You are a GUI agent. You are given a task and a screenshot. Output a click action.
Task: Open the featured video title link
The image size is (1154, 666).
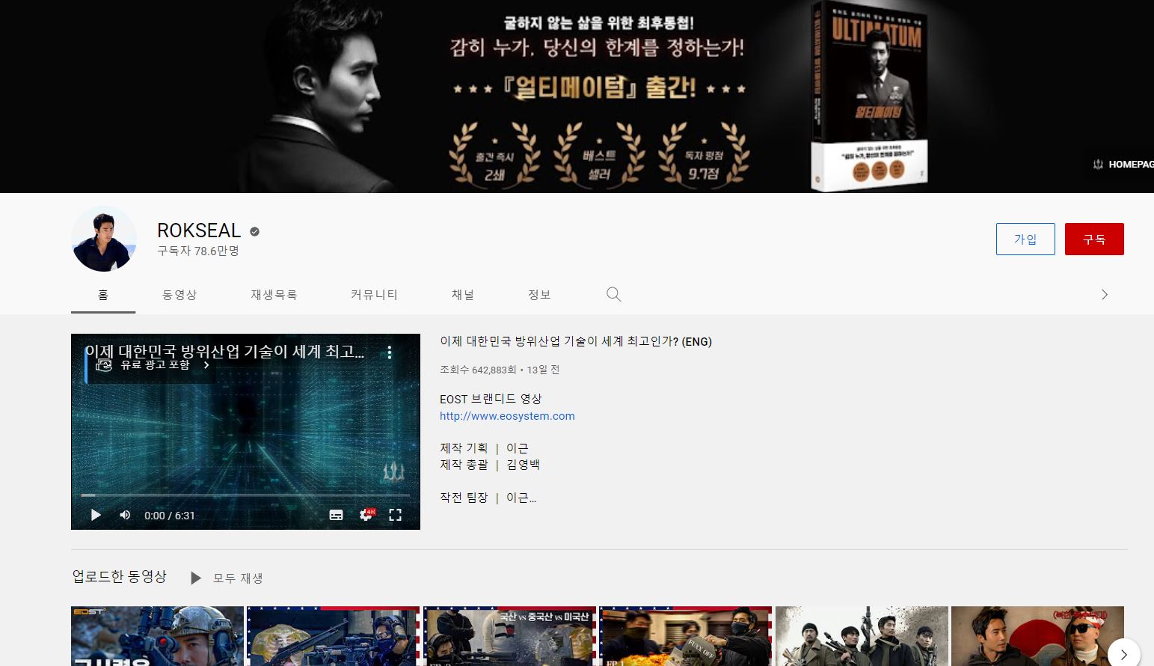(576, 342)
